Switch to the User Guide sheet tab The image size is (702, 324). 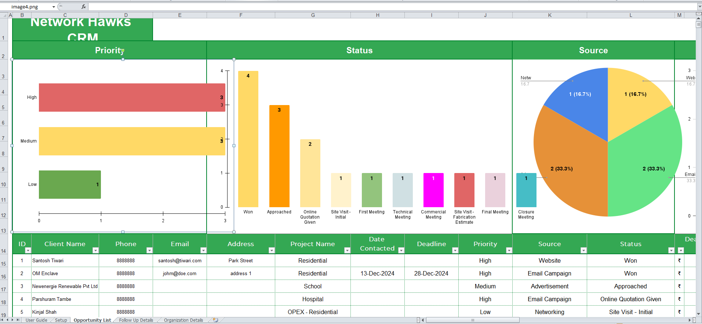click(x=36, y=320)
